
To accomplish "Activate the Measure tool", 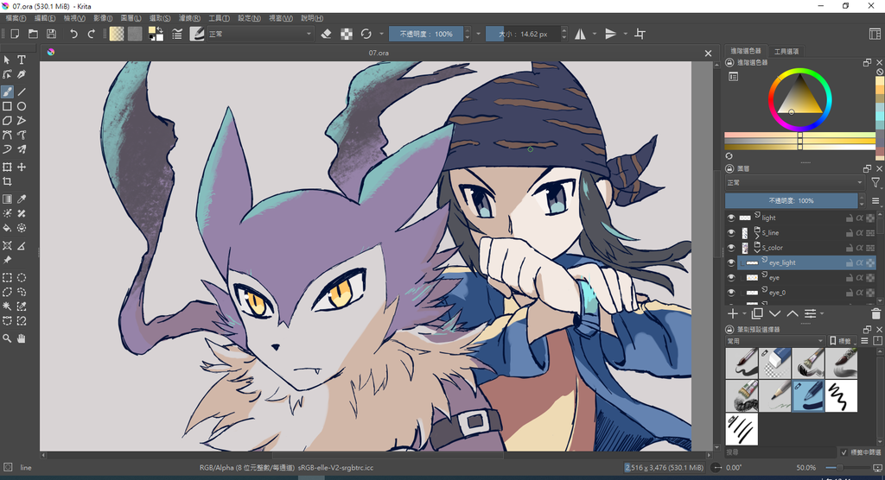I will 22,246.
